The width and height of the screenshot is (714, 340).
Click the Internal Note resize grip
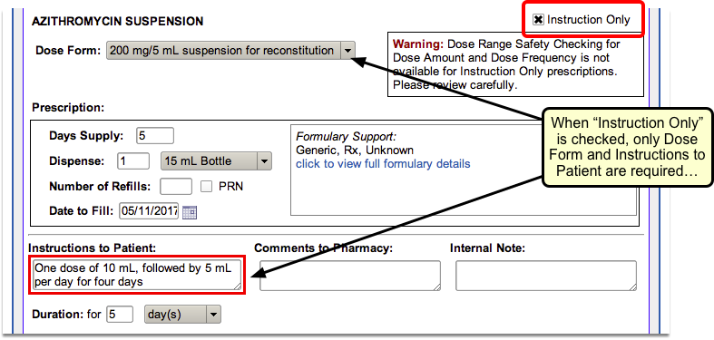pyautogui.click(x=632, y=287)
